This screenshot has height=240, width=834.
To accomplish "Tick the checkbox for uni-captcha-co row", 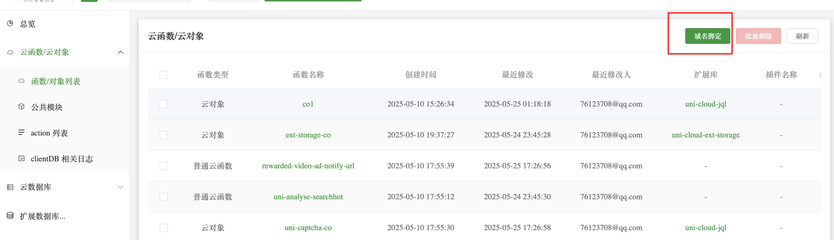I will point(164,228).
